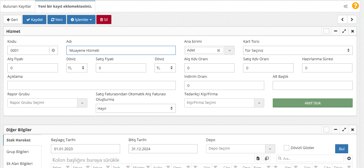
Task: Click the gear icon beside Kodu field
Action: (53, 50)
